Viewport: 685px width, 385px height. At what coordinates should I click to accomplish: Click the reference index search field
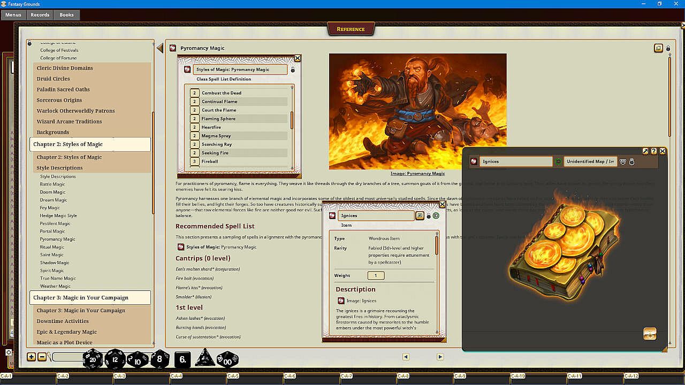67,357
